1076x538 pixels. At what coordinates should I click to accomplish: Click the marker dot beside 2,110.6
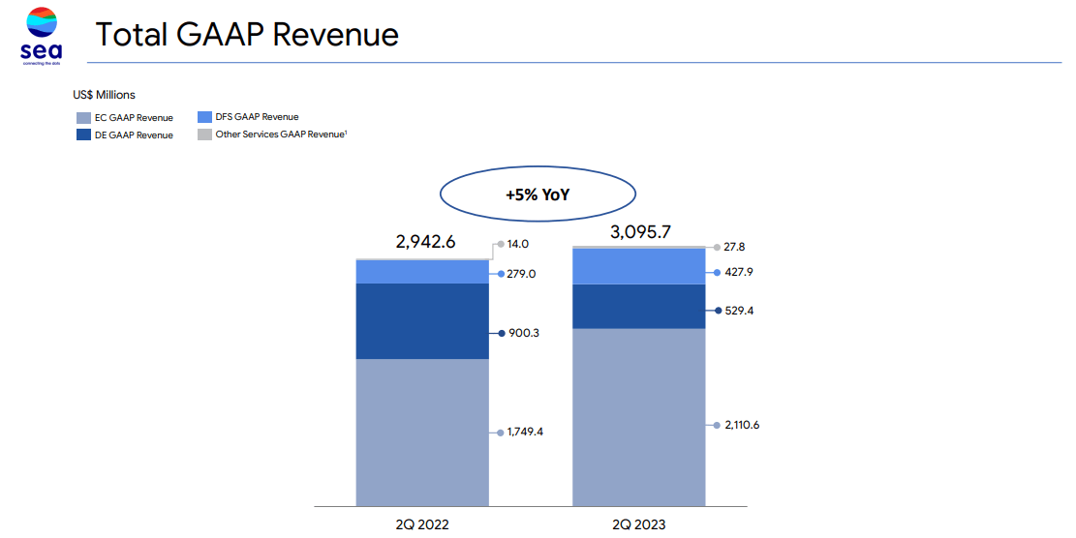point(717,426)
